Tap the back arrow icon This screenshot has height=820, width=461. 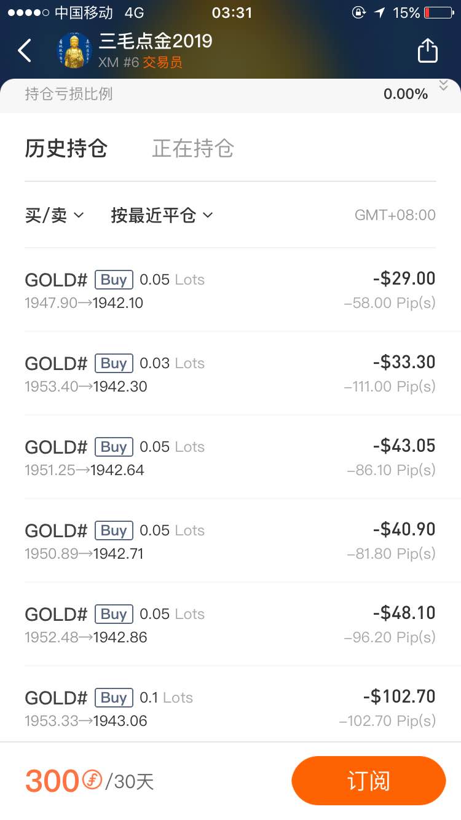click(x=25, y=50)
